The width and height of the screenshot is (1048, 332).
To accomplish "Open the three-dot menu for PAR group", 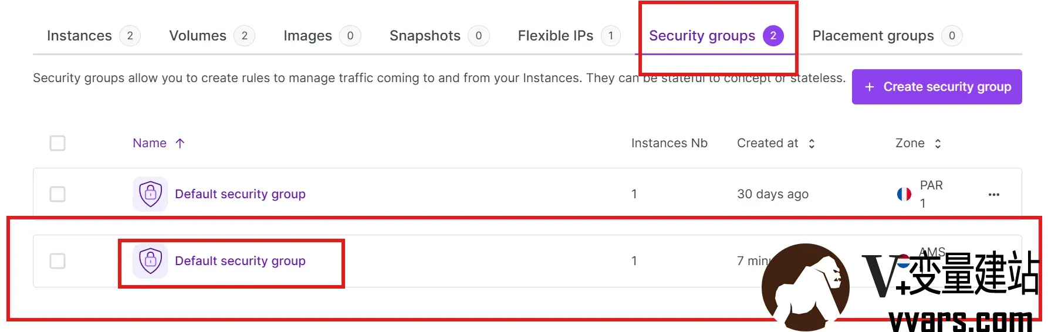I will (x=993, y=194).
